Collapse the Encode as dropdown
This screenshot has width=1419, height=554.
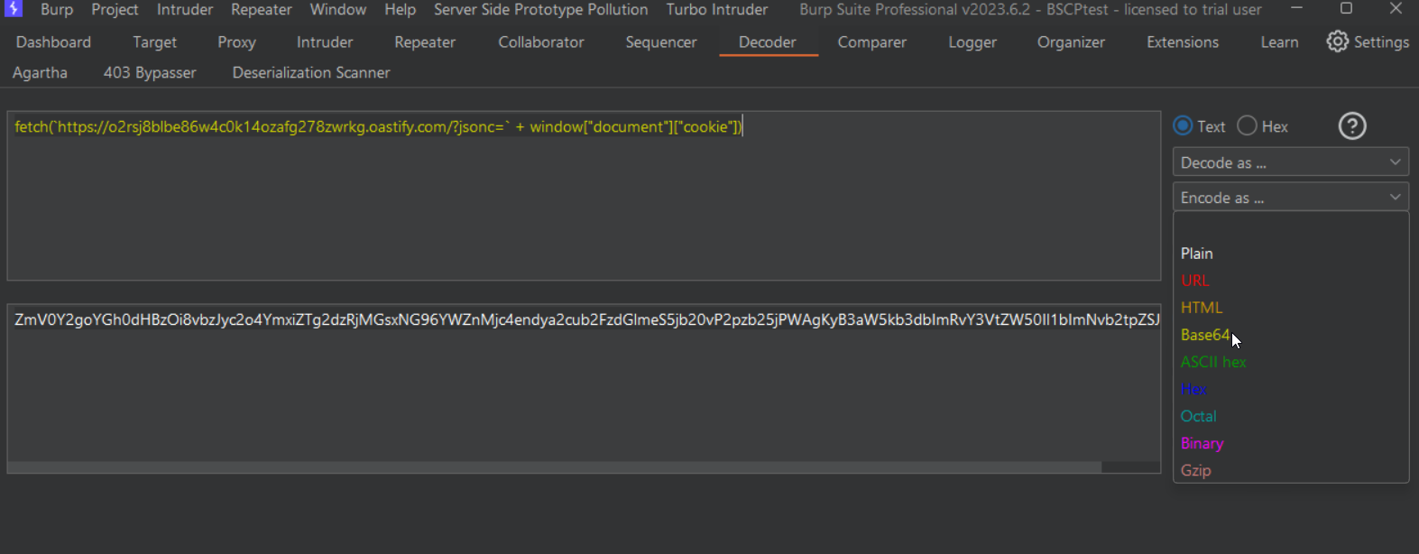coord(1290,198)
